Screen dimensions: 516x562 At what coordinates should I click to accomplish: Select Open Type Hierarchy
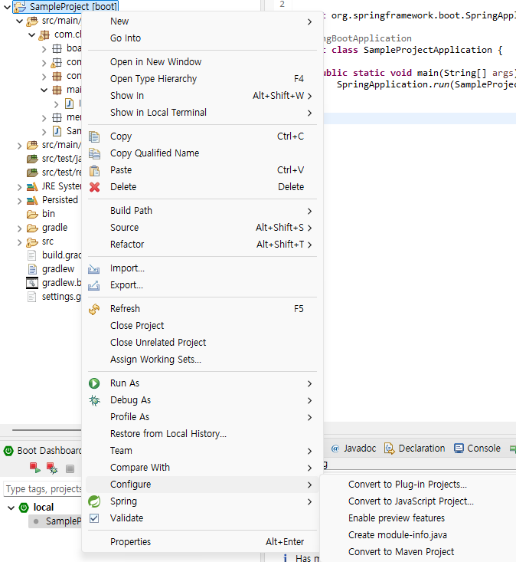pos(203,79)
